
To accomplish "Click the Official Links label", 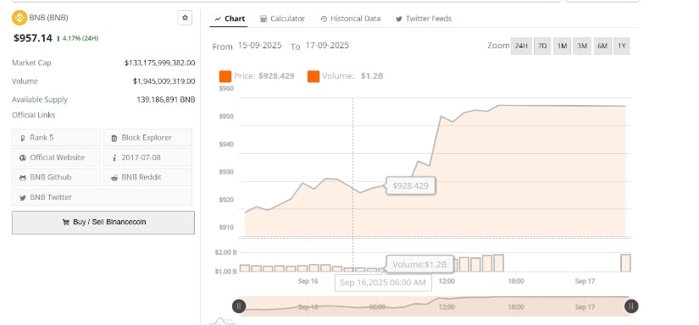I will [33, 115].
